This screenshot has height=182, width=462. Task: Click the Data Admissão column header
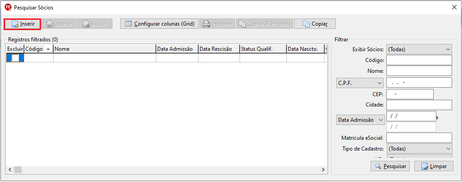177,49
